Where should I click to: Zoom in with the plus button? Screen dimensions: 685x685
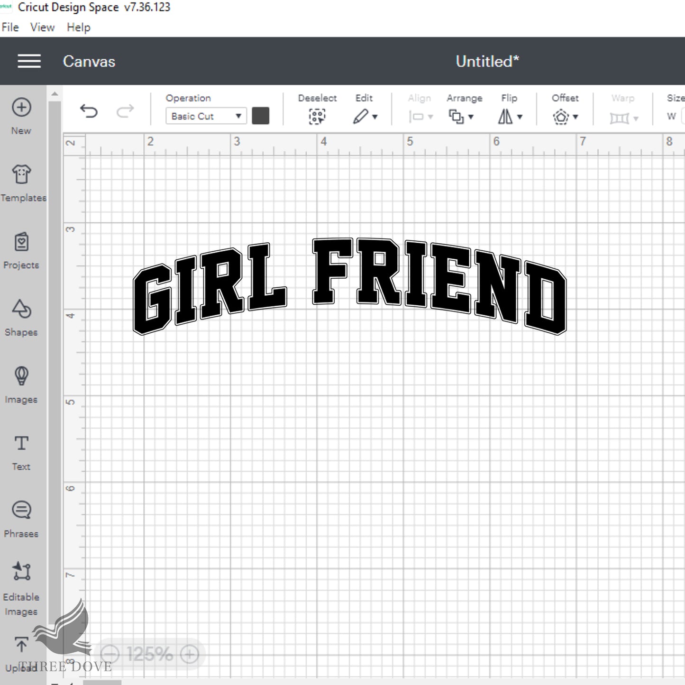[x=189, y=655]
